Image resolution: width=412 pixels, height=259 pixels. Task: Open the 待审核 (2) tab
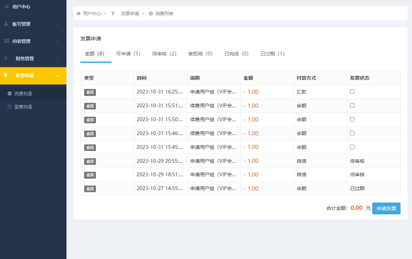(x=164, y=54)
